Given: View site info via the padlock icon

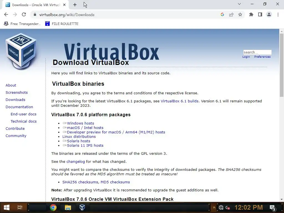Looking at the screenshot, I should [x=35, y=15].
